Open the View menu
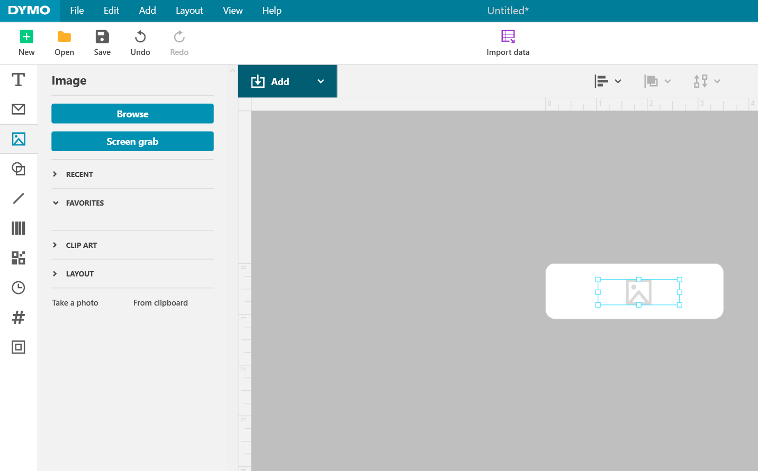This screenshot has height=471, width=758. (x=232, y=11)
